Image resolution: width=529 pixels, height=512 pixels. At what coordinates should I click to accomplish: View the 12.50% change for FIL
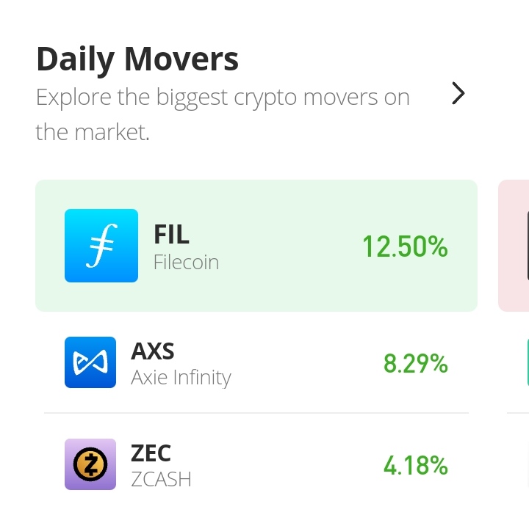[x=405, y=246]
